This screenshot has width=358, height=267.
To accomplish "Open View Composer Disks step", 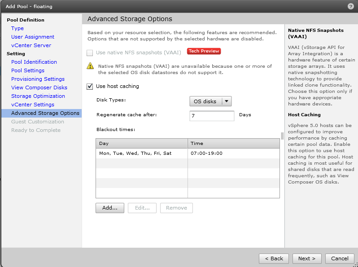I will point(39,88).
